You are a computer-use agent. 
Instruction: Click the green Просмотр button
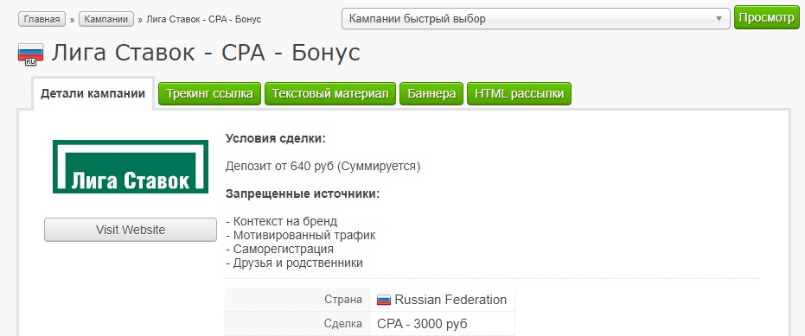[766, 17]
